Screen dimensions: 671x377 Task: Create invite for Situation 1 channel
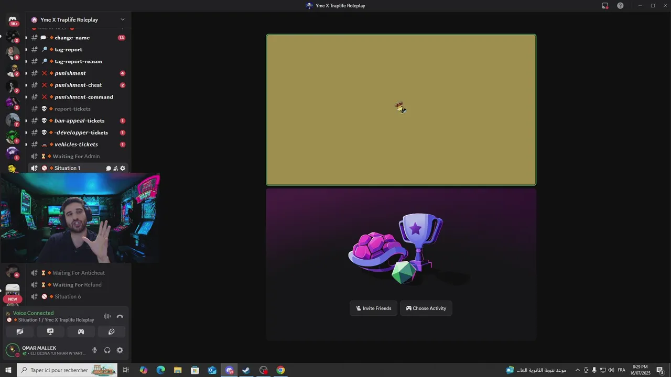(x=115, y=168)
